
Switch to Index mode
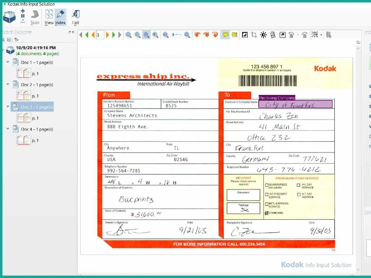tap(60, 17)
